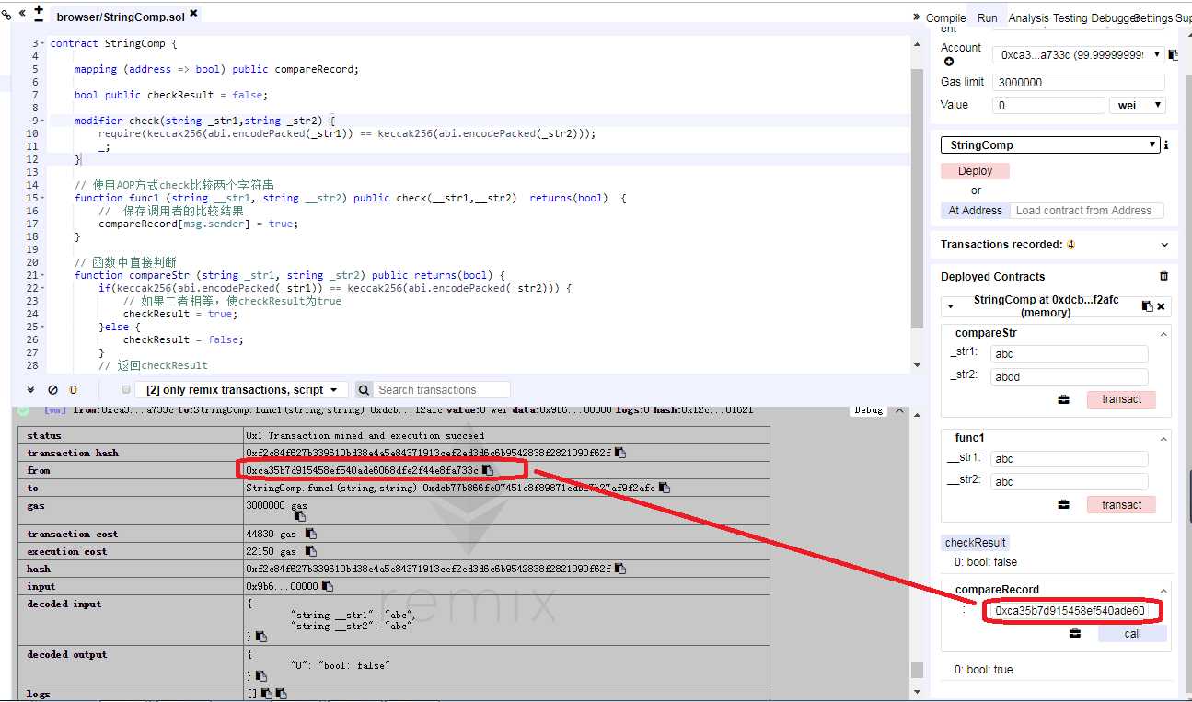
Task: Click the func1 __str2 input
Action: (x=1070, y=481)
